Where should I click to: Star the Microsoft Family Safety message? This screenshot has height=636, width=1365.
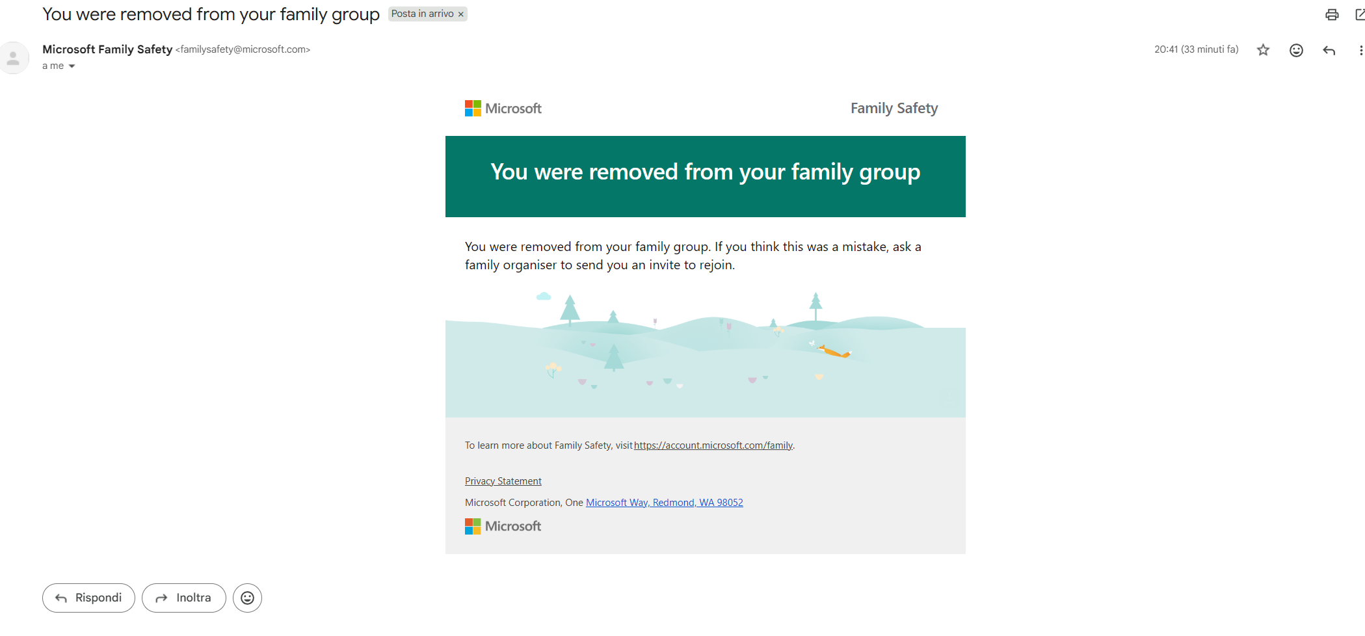click(1263, 50)
